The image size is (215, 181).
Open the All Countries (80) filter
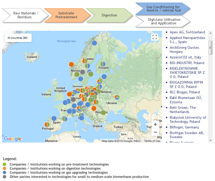point(18,38)
